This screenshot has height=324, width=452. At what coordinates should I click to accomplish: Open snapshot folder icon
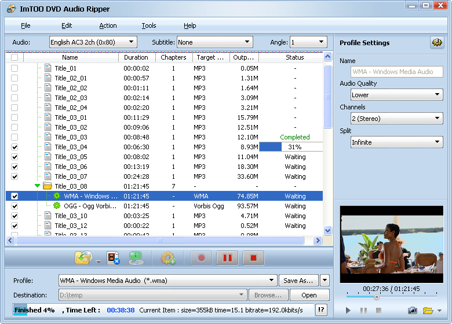tap(428, 311)
